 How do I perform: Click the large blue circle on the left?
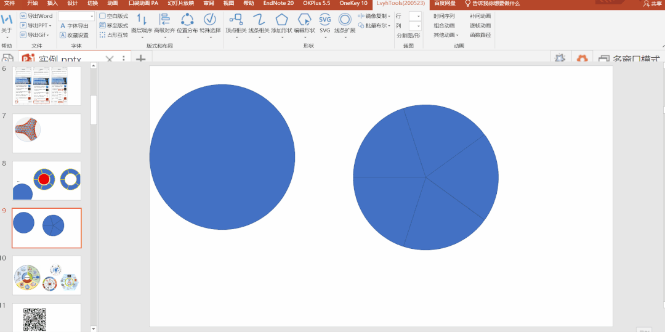pyautogui.click(x=222, y=157)
